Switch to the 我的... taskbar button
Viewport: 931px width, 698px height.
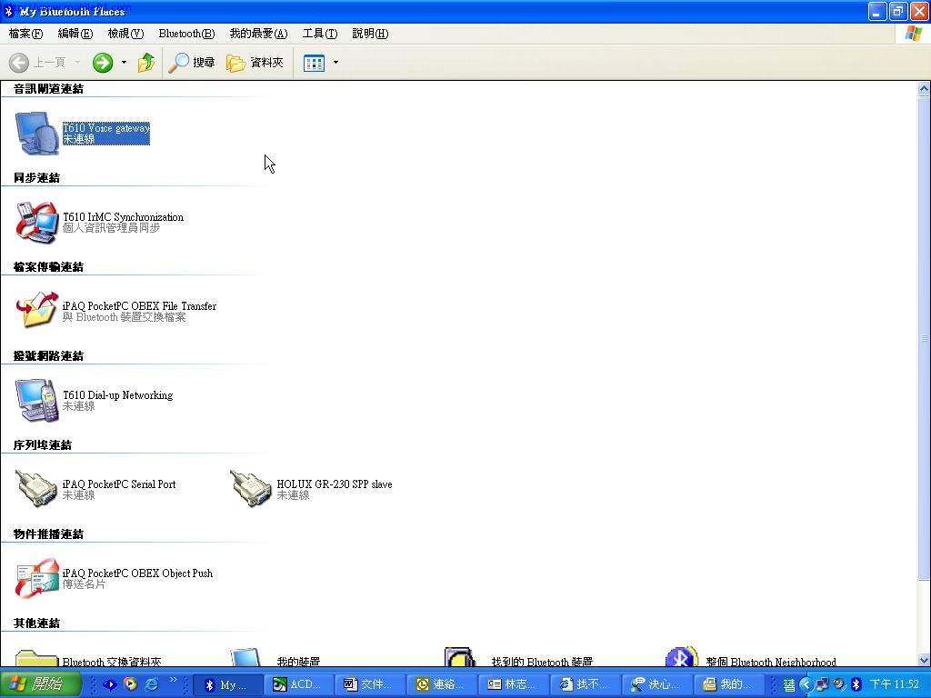pyautogui.click(x=727, y=684)
